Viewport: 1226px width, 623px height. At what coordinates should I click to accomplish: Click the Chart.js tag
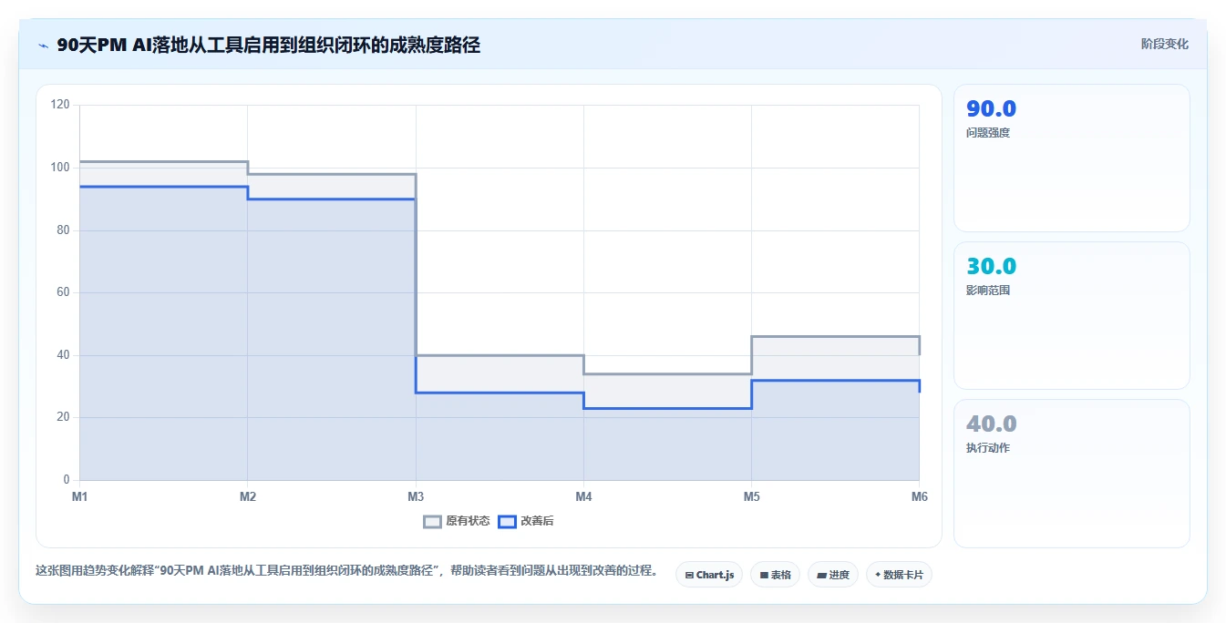pos(709,575)
